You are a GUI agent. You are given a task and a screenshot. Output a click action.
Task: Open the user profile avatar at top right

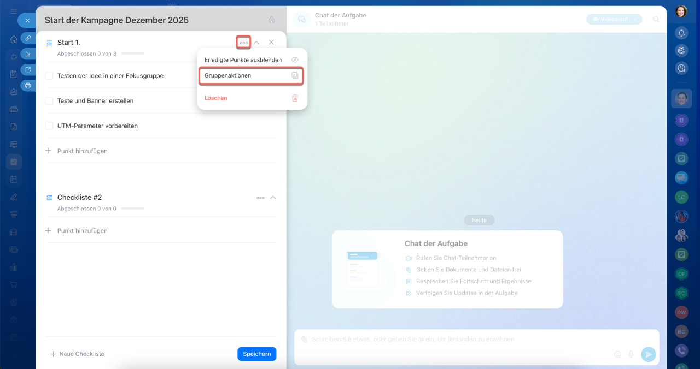pyautogui.click(x=681, y=11)
